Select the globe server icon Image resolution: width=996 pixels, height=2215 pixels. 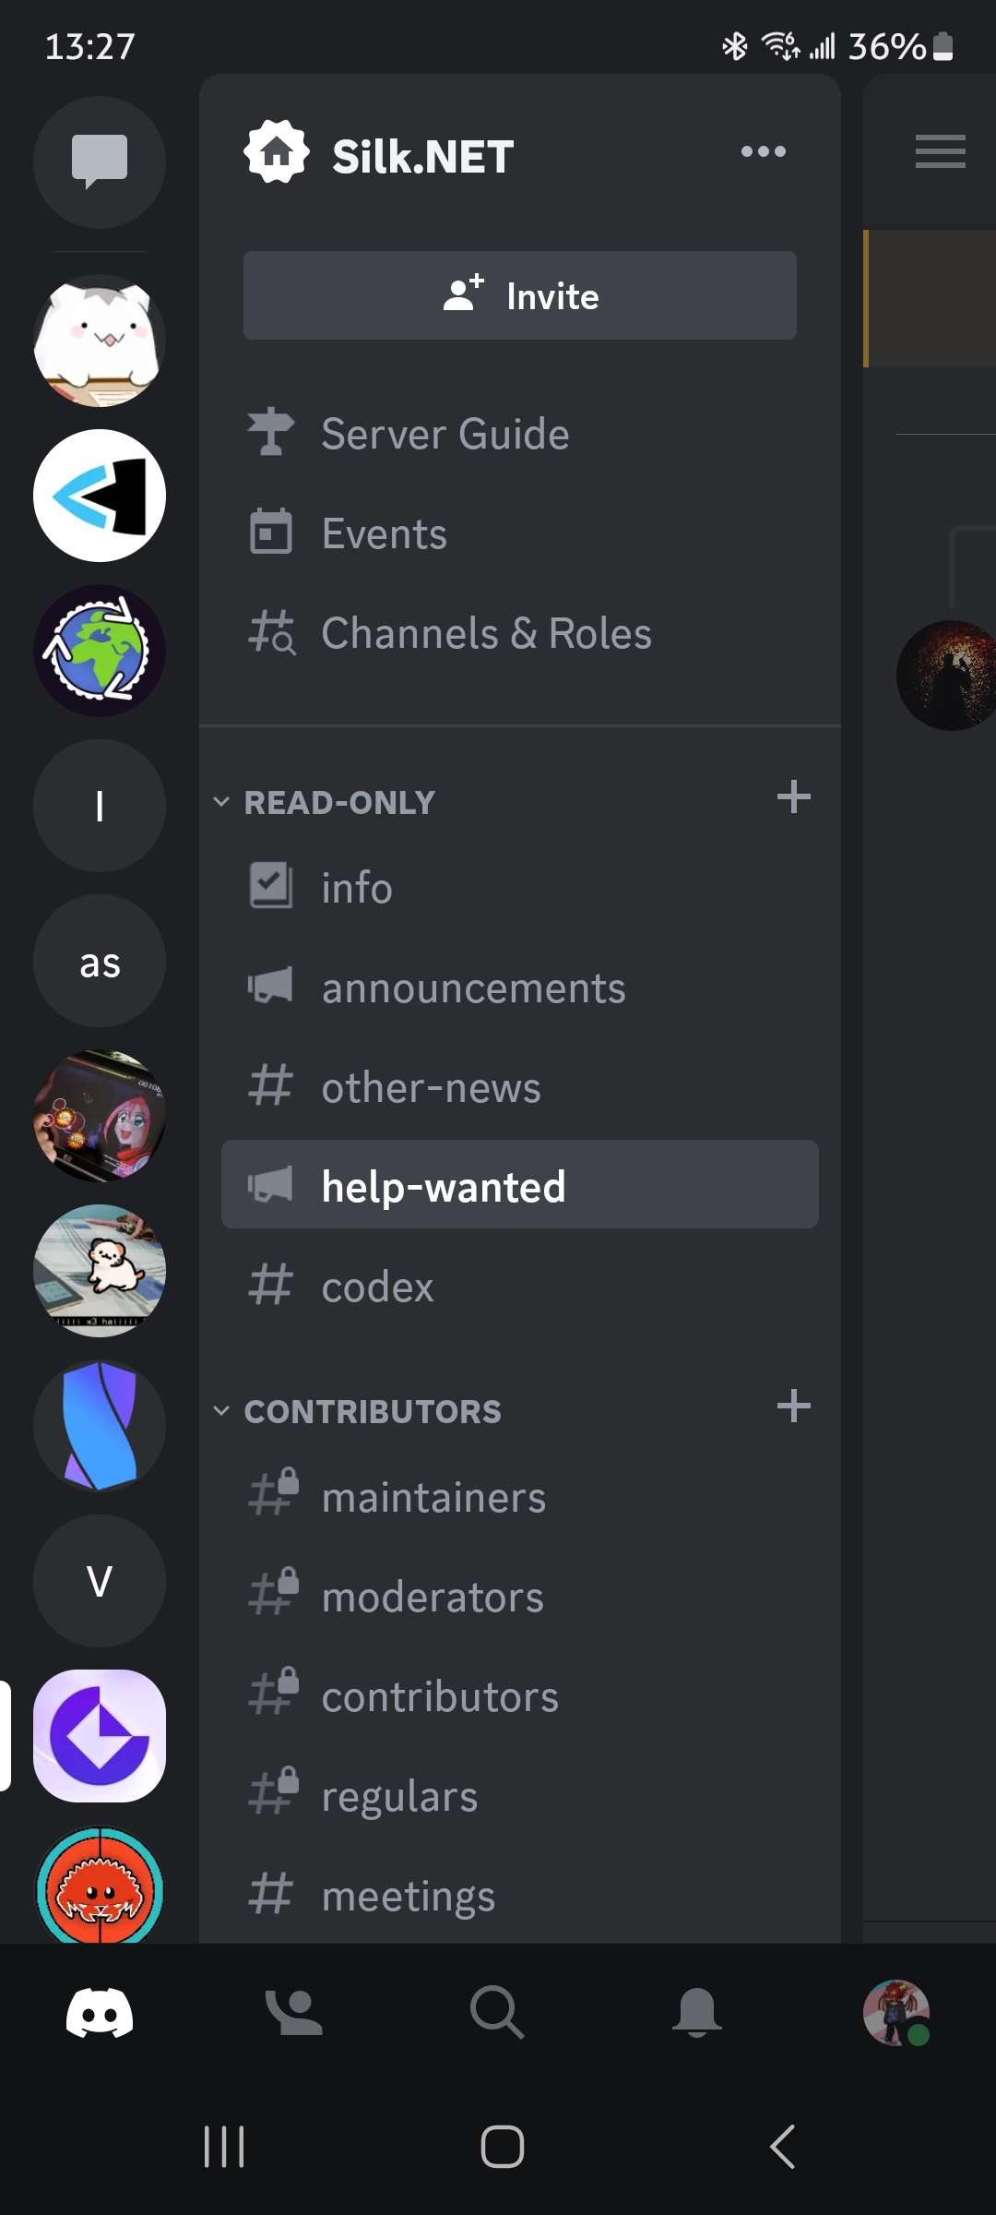[x=100, y=651]
